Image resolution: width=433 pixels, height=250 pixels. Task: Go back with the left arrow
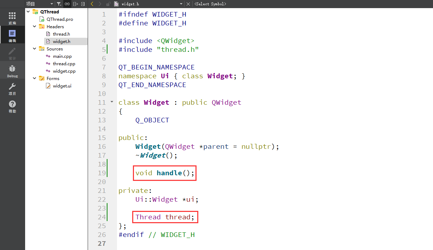coord(92,4)
